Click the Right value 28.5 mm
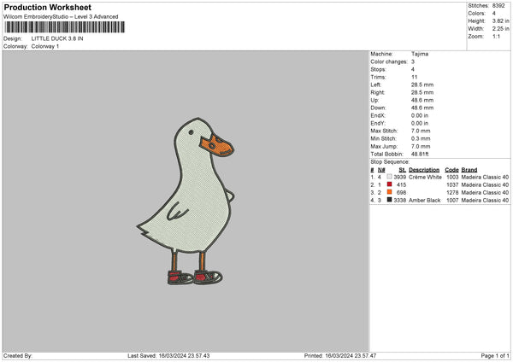Image resolution: width=513 pixels, height=362 pixels. click(x=422, y=92)
